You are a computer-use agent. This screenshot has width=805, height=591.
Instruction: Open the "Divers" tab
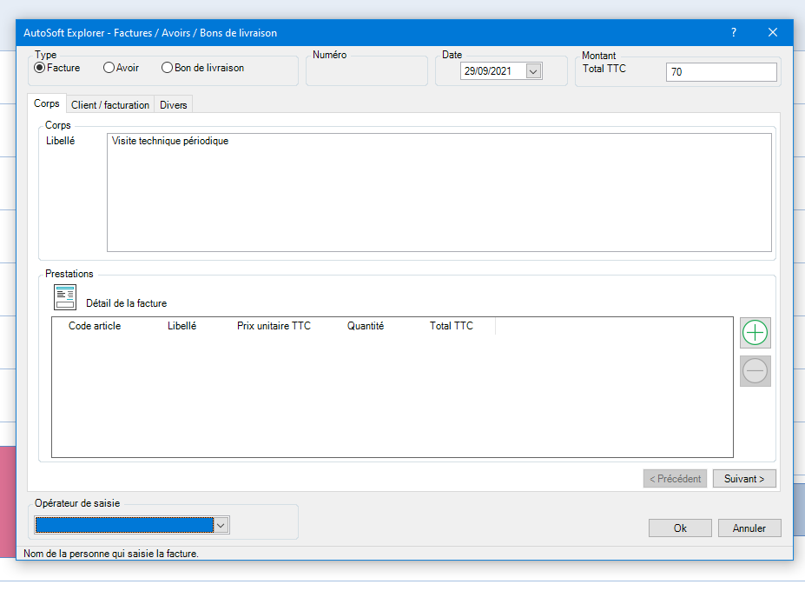(173, 104)
